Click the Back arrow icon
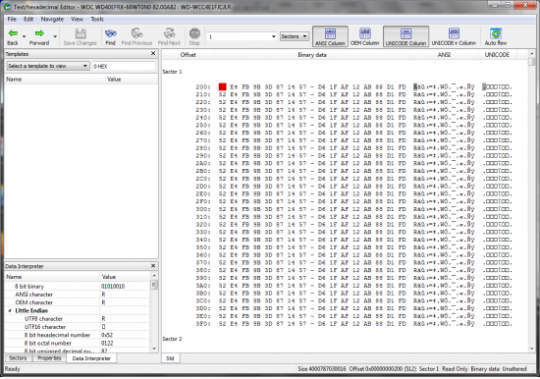The width and height of the screenshot is (540, 379). point(13,33)
